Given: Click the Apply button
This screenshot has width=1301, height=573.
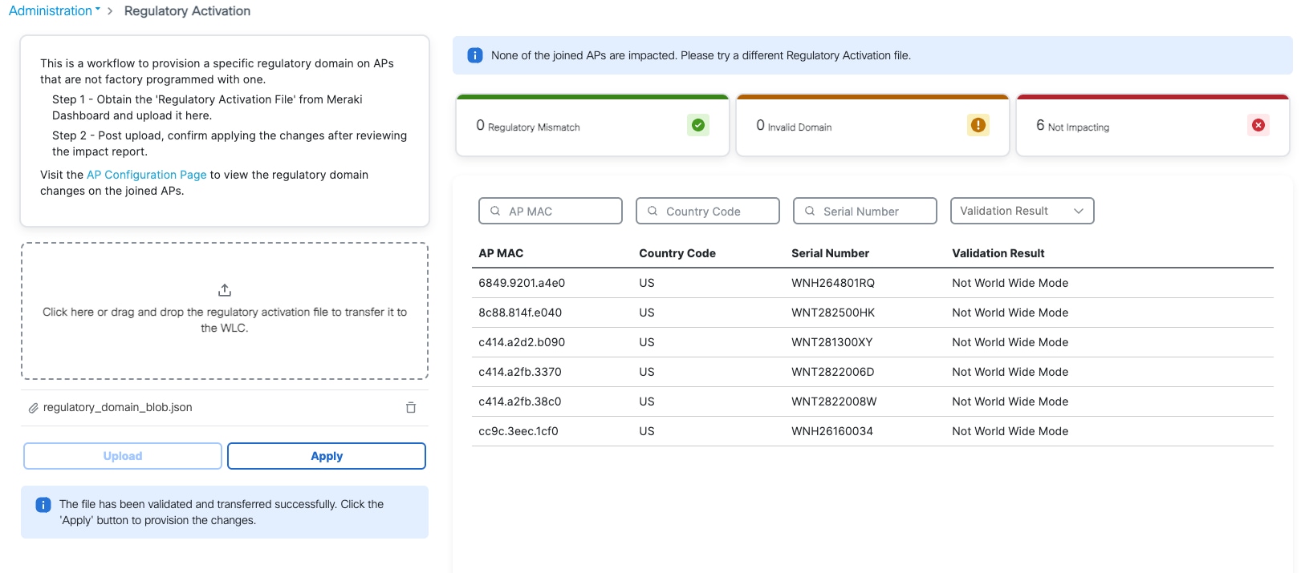Looking at the screenshot, I should click(327, 456).
